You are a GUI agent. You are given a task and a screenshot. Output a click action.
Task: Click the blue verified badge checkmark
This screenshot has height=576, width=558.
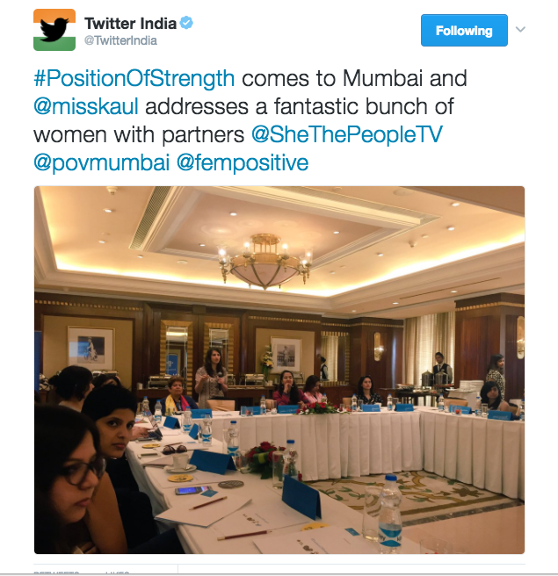(187, 23)
